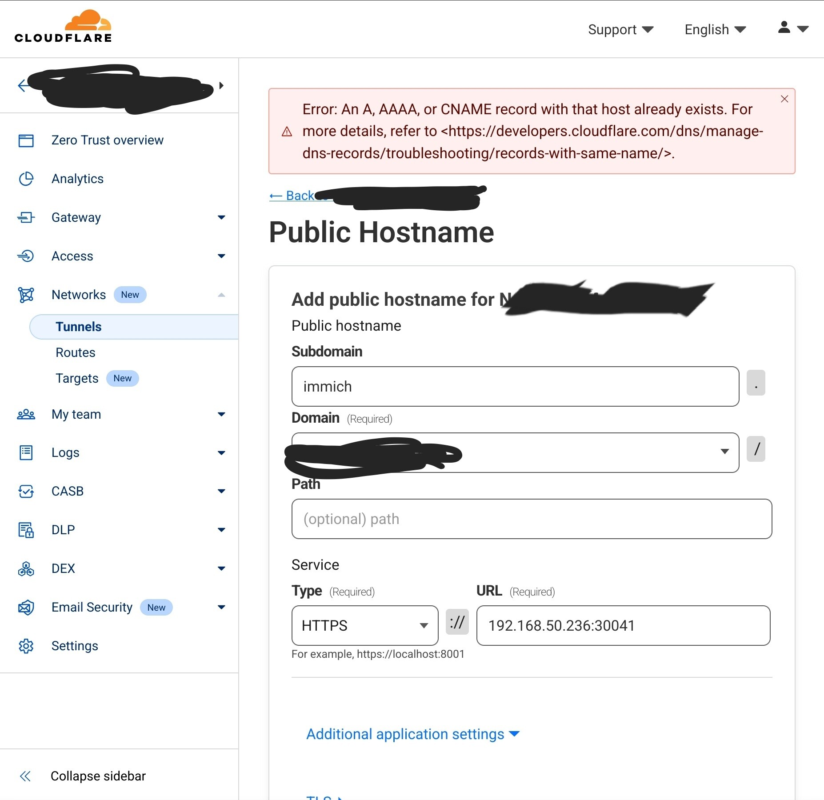The height and width of the screenshot is (800, 824).
Task: Open the Domain dropdown
Action: pos(515,452)
